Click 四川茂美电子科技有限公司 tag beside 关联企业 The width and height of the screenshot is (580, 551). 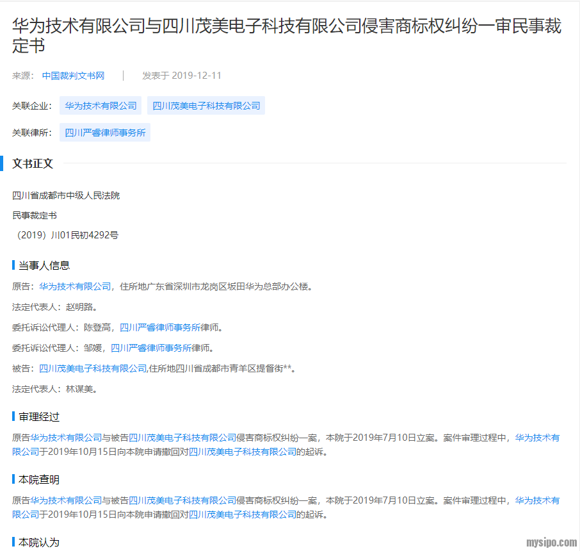[206, 106]
